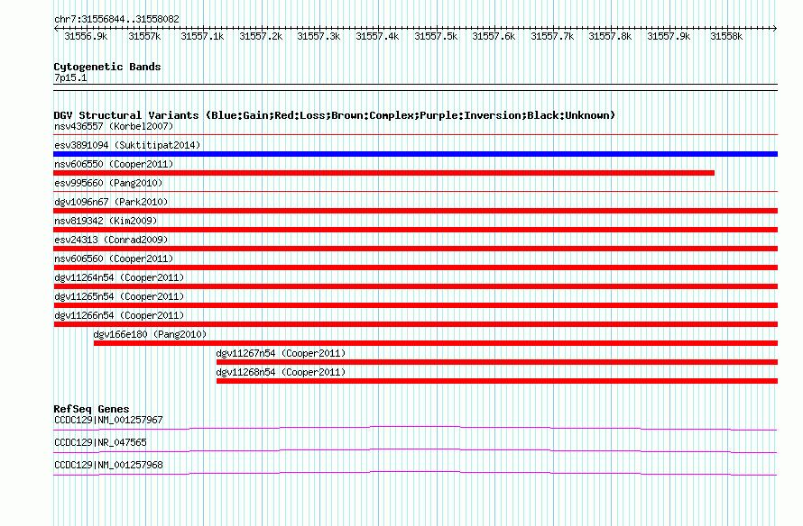The image size is (803, 526).
Task: Click the 31557.6k ruler tick label
Action: 494,36
